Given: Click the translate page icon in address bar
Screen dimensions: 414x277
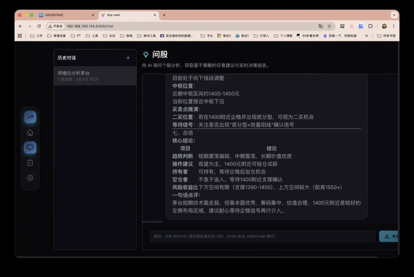Looking at the screenshot, I should (x=321, y=26).
